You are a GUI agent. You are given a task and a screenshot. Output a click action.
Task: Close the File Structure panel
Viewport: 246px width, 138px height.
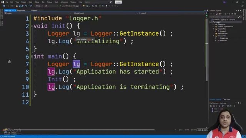[241, 103]
